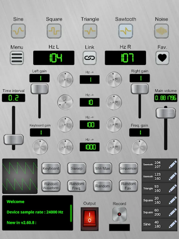179x239 pixels.
Task: Click the Freq. gain value display
Action: click(139, 133)
